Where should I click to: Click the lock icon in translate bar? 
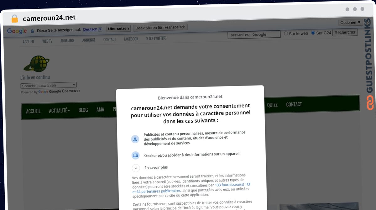pyautogui.click(x=32, y=31)
